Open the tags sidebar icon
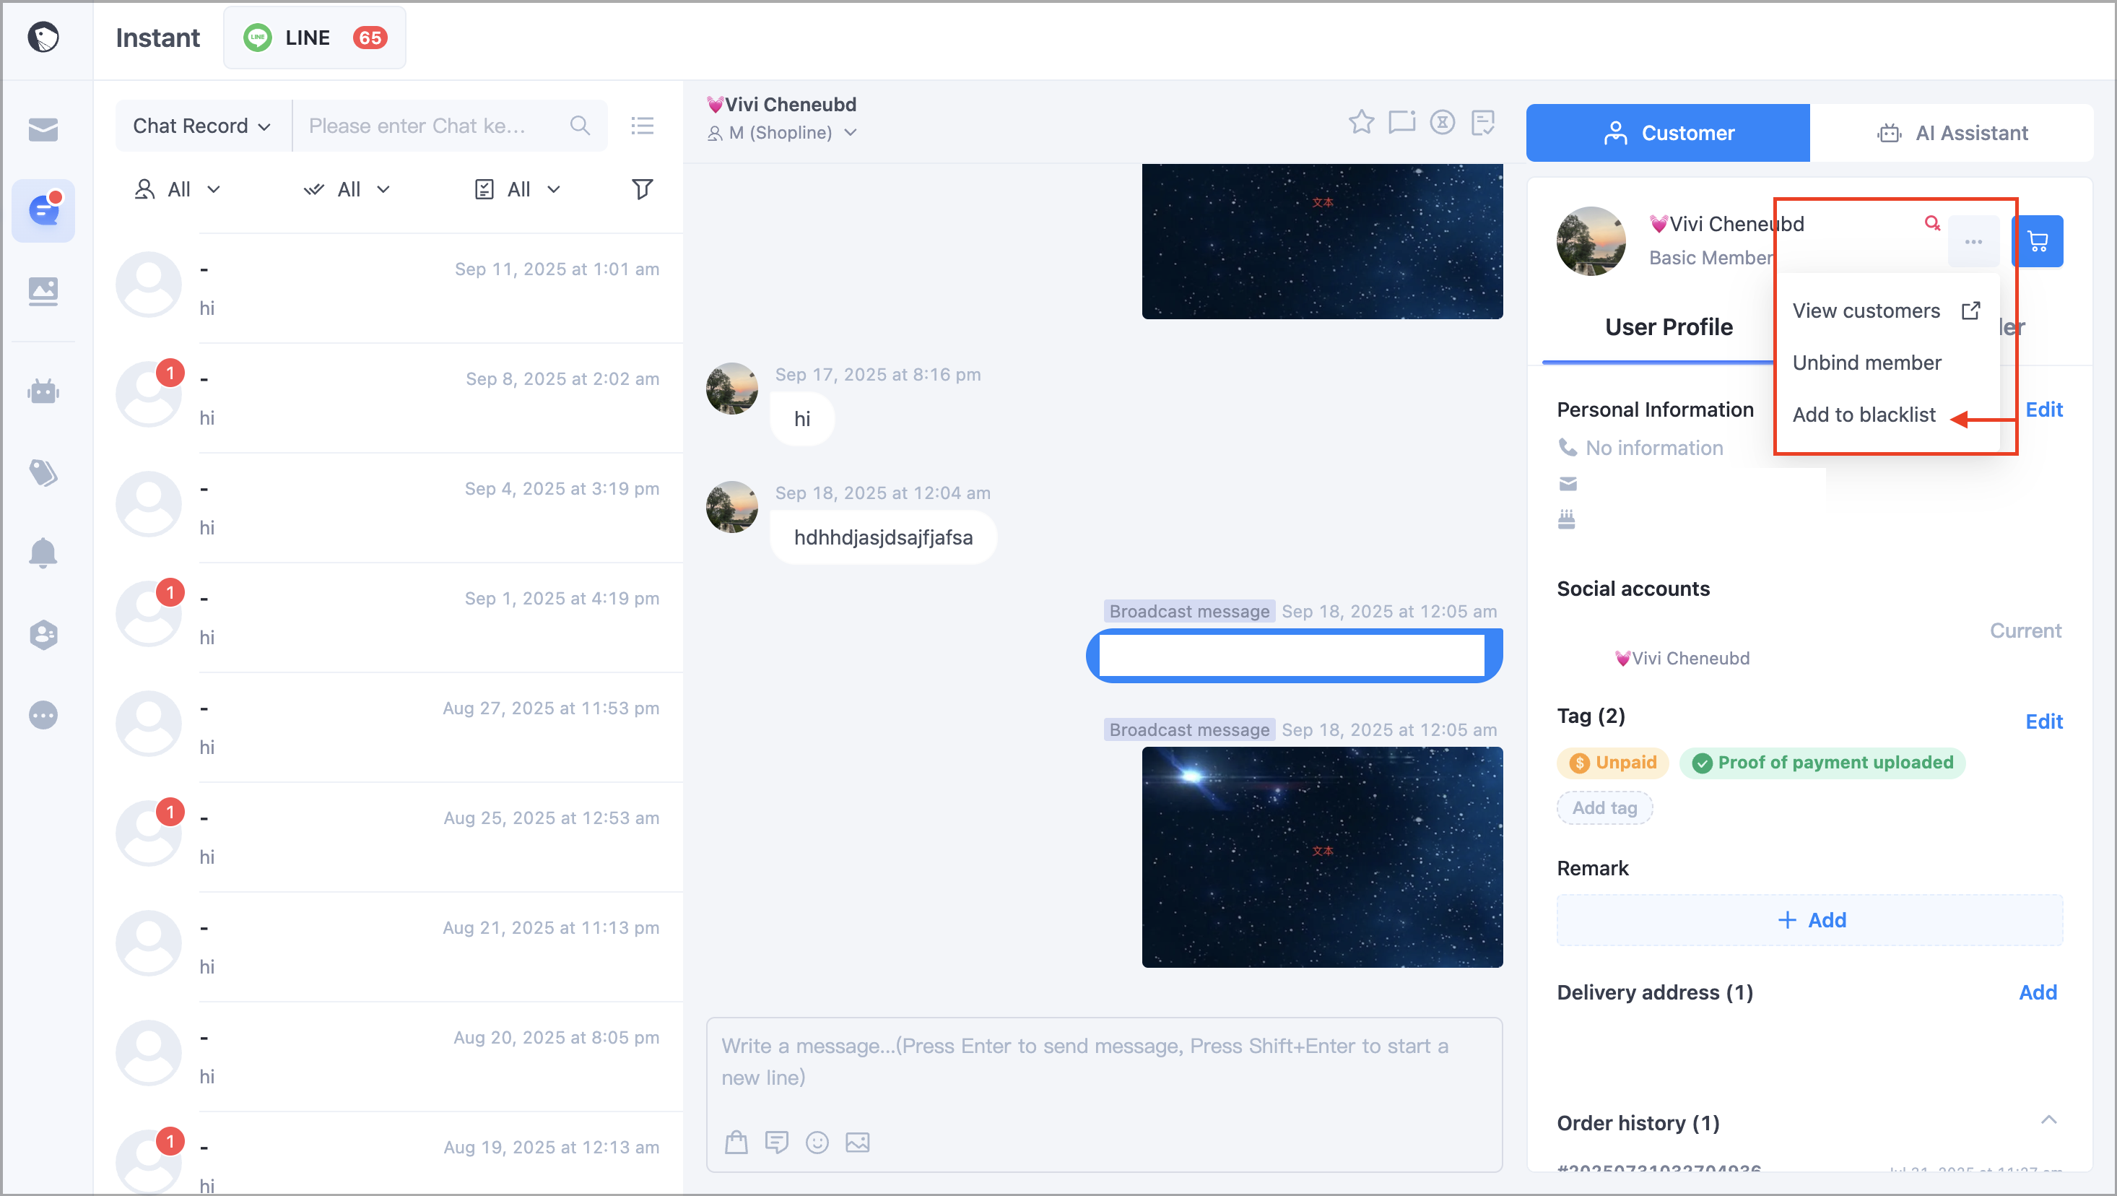 pyautogui.click(x=43, y=472)
